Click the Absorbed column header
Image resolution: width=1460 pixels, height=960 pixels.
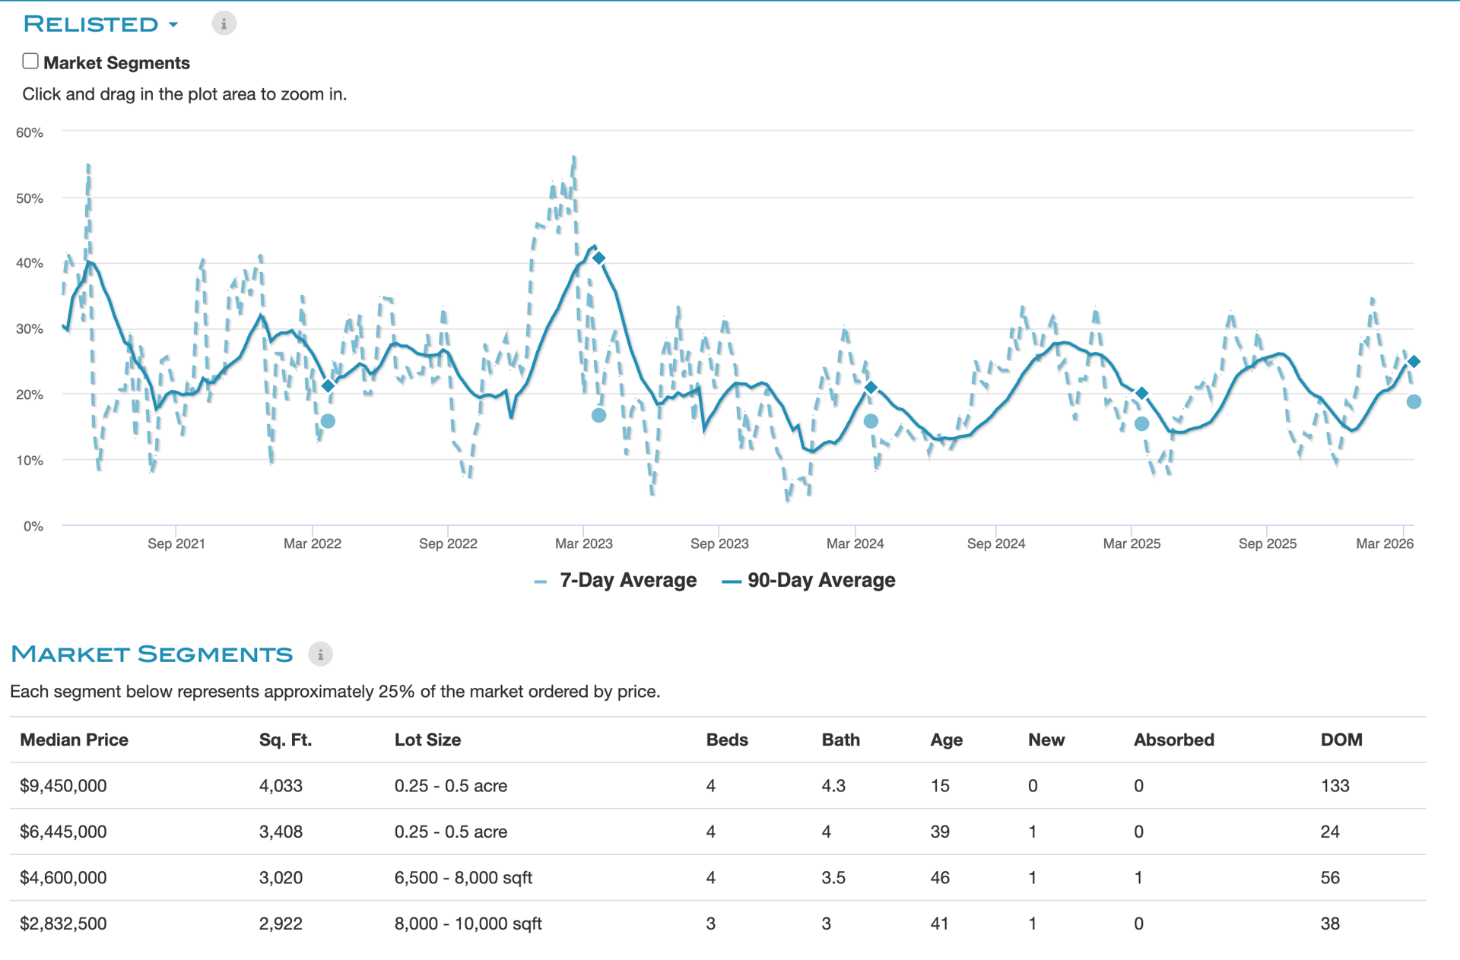(x=1173, y=740)
